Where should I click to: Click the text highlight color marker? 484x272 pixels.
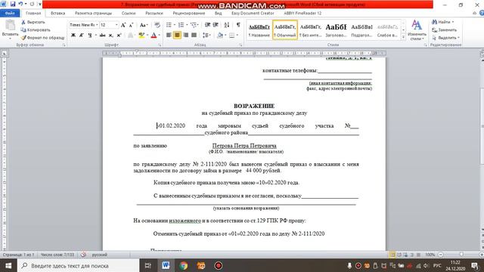[x=141, y=36]
